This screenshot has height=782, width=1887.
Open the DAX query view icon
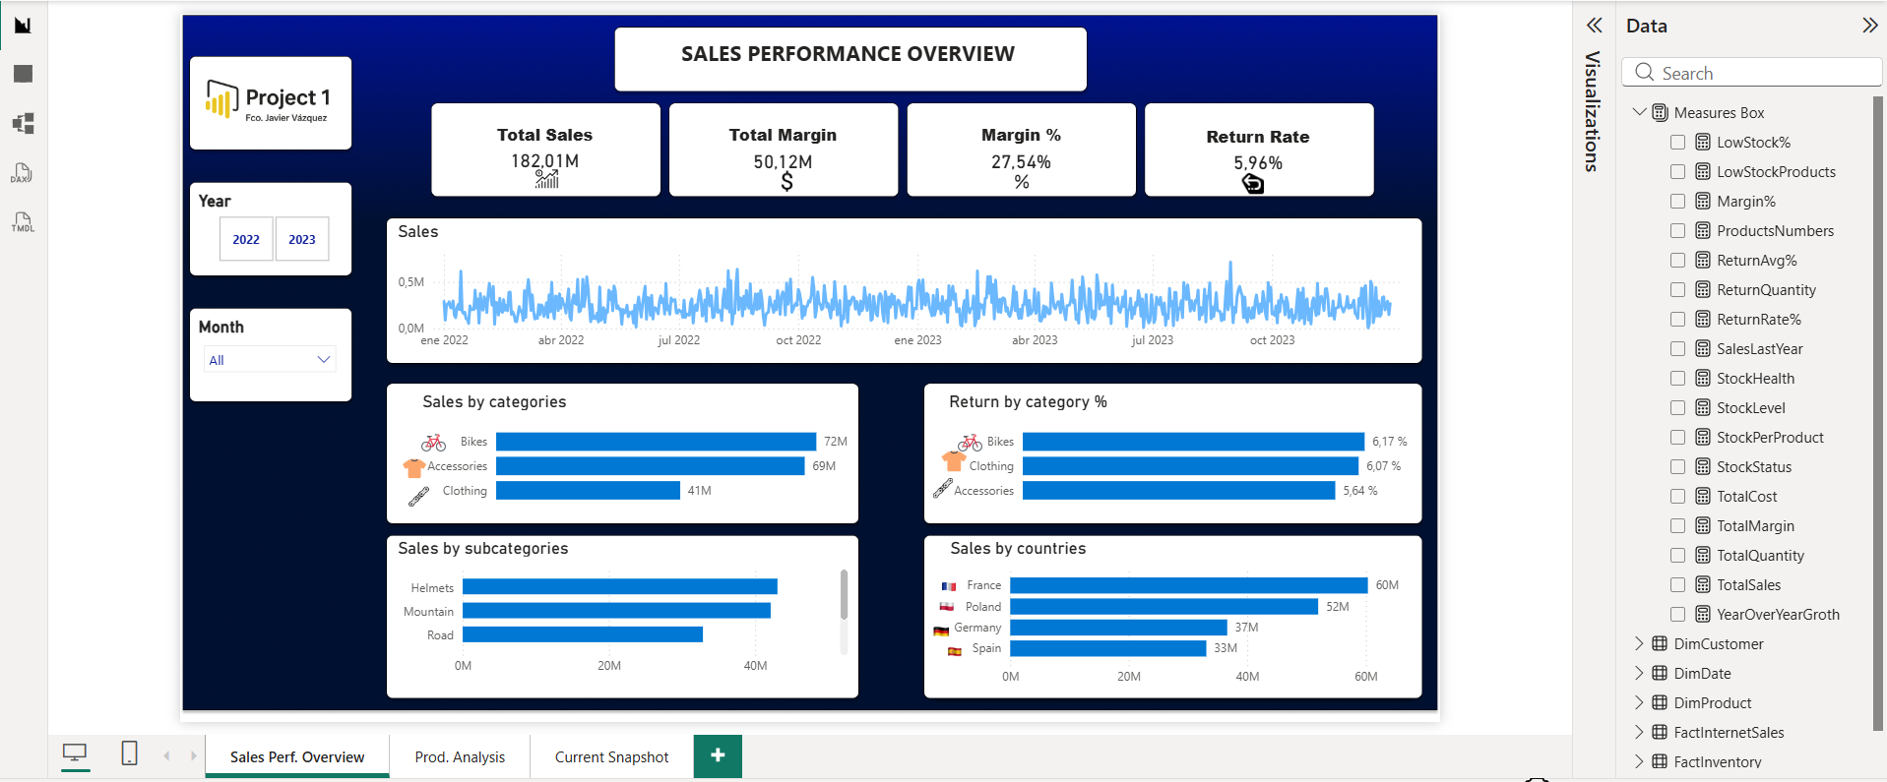[22, 173]
